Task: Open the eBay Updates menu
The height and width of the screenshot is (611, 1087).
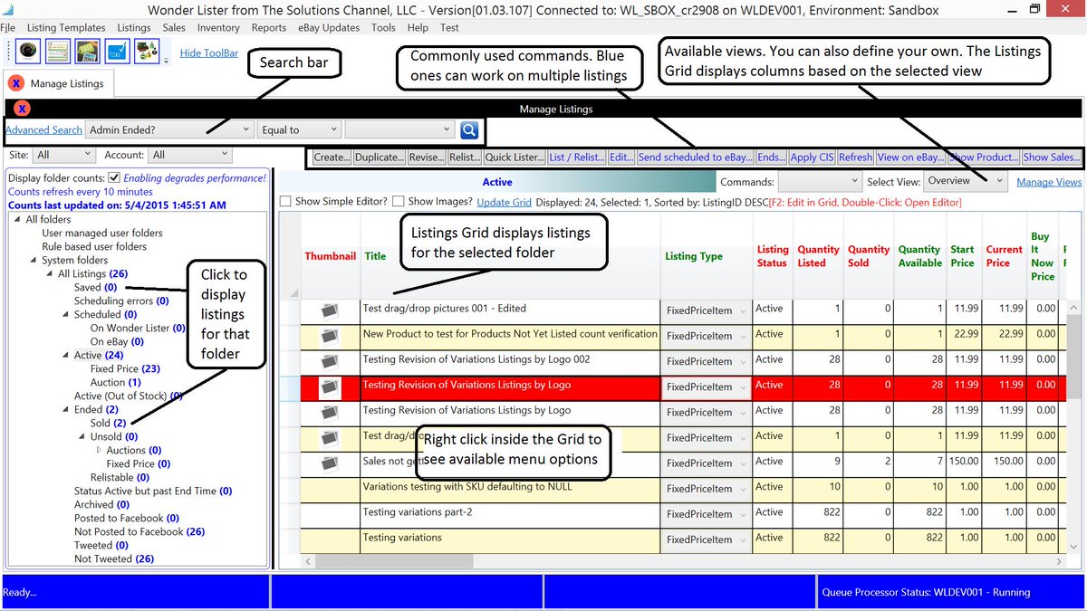Action: click(329, 28)
